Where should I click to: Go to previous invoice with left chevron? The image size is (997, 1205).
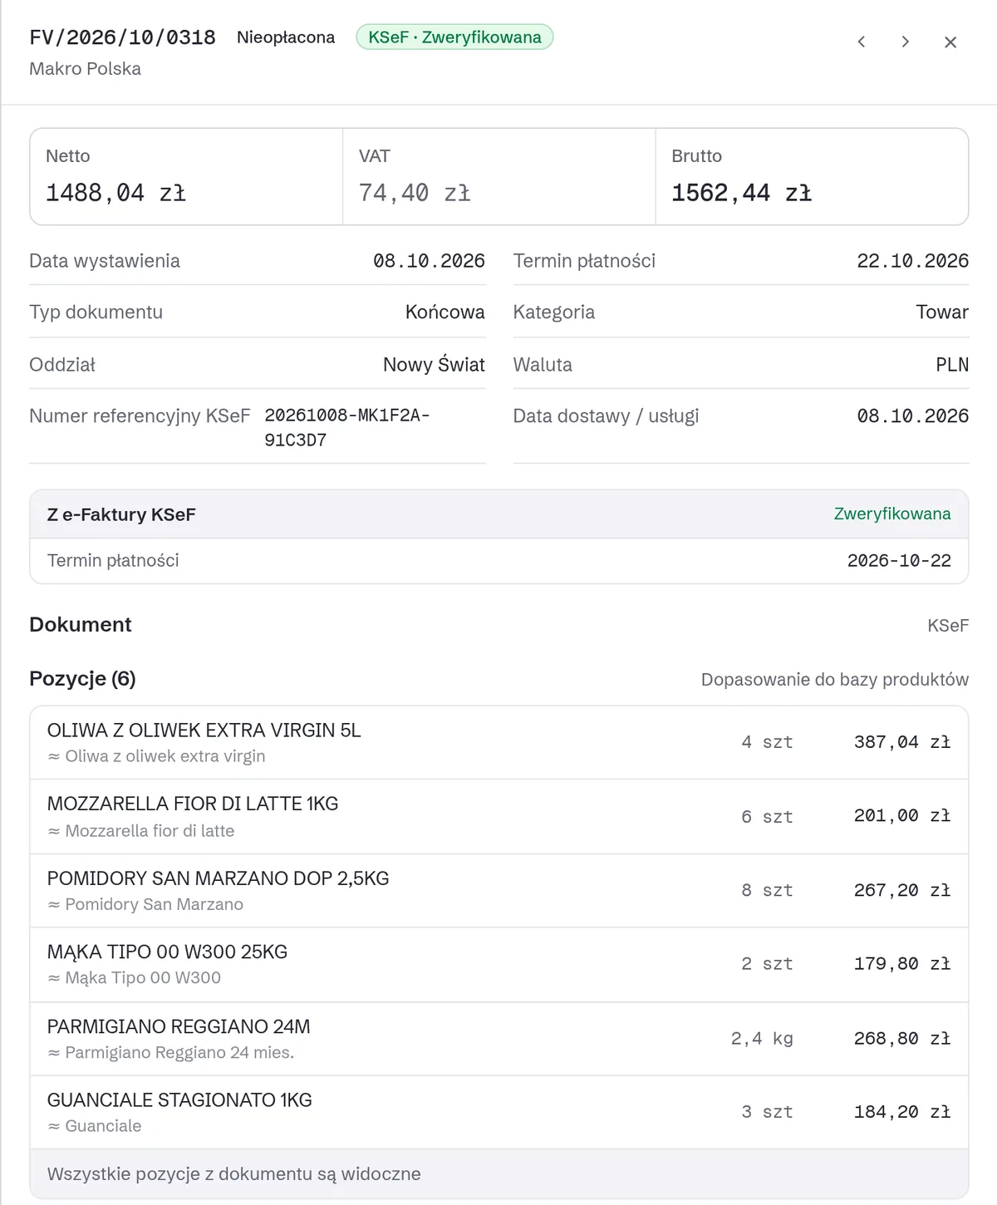pyautogui.click(x=862, y=42)
